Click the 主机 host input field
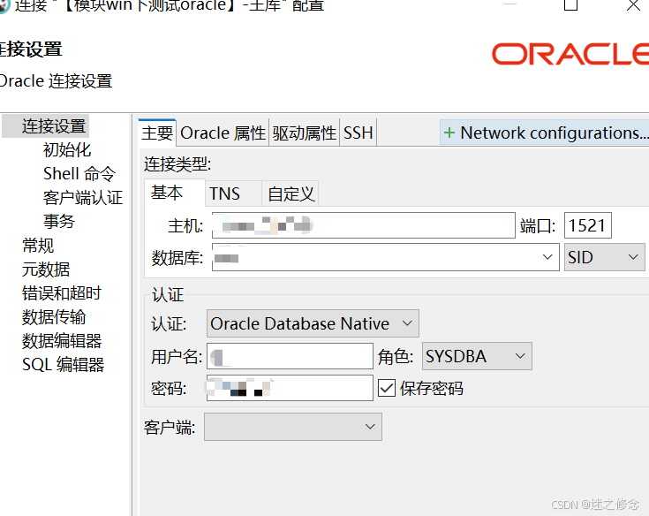 364,225
